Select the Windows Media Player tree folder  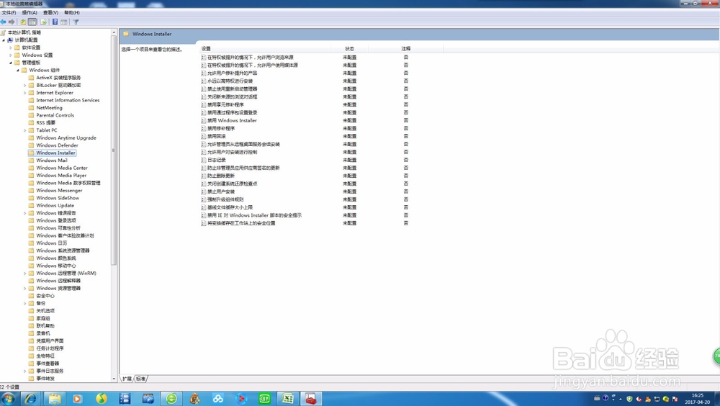click(61, 176)
